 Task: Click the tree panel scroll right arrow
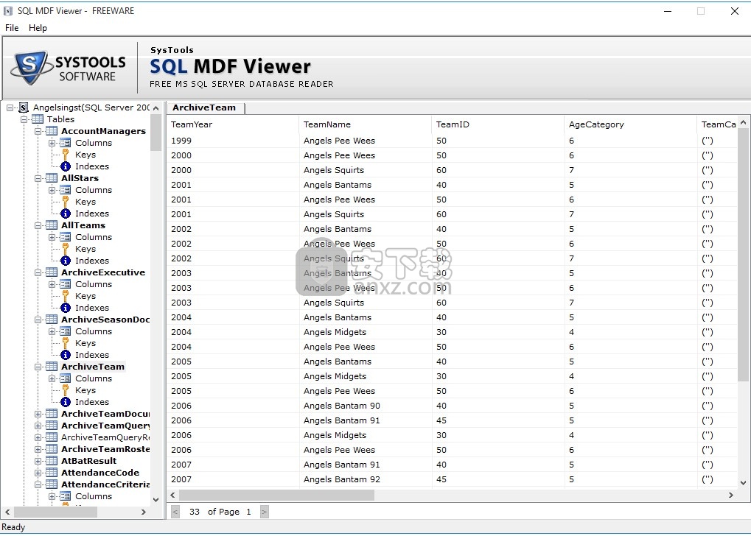(143, 512)
